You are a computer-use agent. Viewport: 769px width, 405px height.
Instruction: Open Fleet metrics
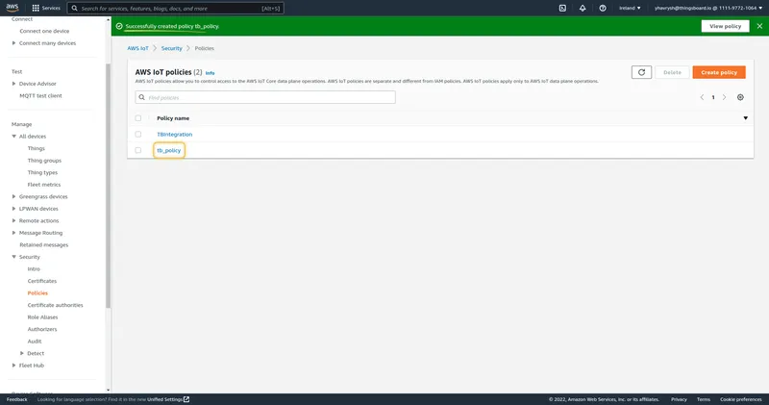click(x=43, y=185)
